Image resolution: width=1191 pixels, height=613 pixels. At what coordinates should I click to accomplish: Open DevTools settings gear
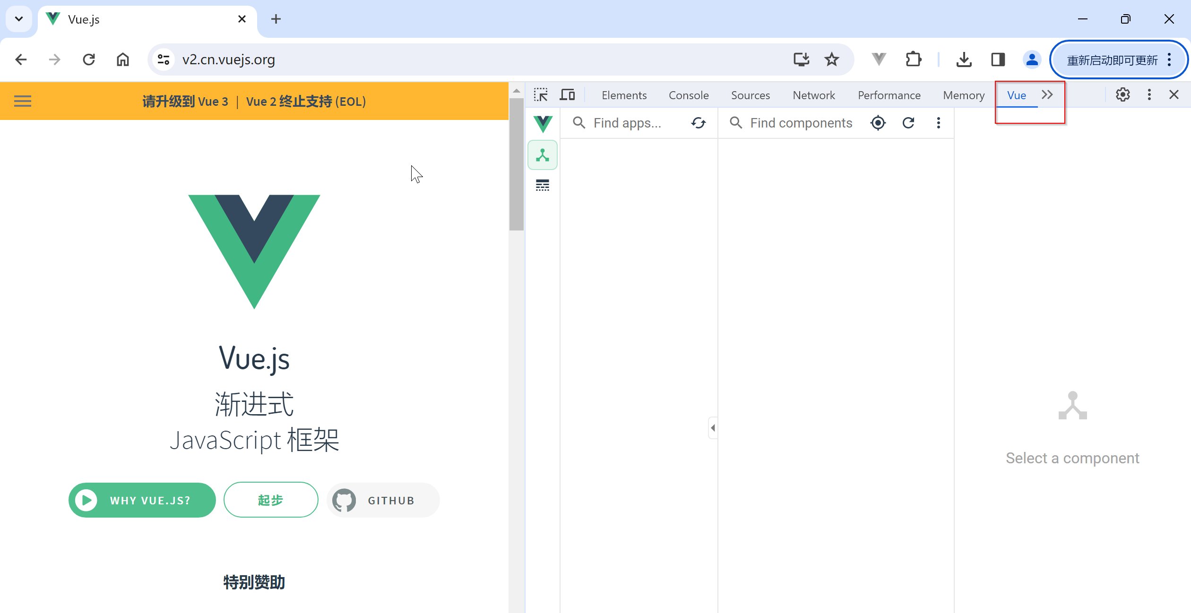(x=1122, y=95)
